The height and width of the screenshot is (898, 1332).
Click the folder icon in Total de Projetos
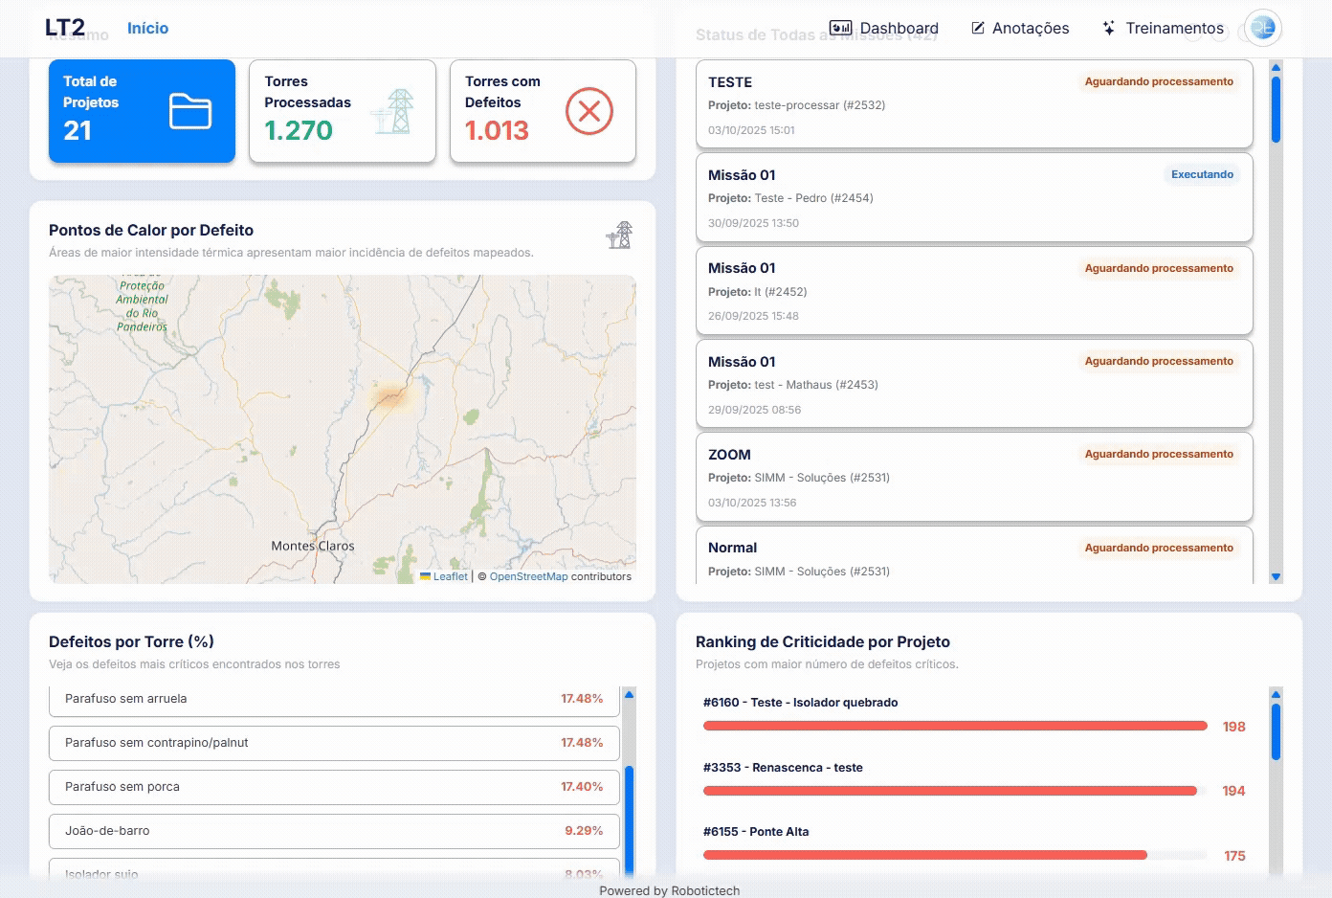tap(190, 111)
